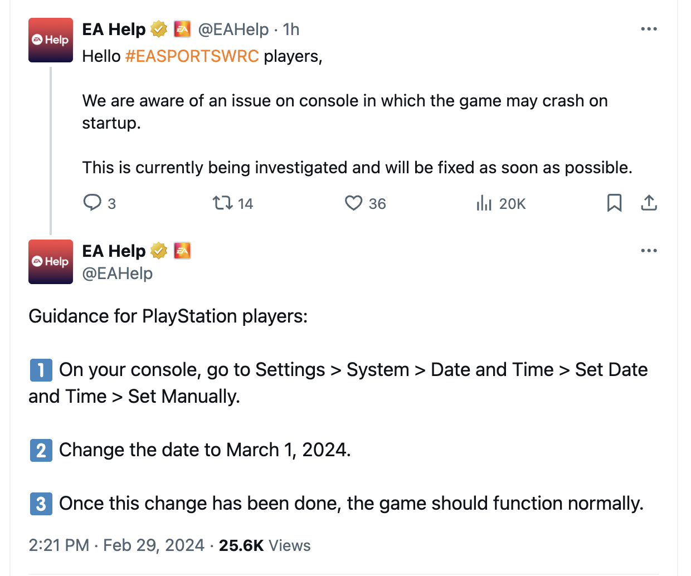The height and width of the screenshot is (576, 691).
Task: Open EA Help avatar on first tweet
Action: (51, 40)
